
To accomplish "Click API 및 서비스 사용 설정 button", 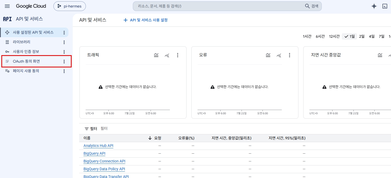I will [145, 20].
